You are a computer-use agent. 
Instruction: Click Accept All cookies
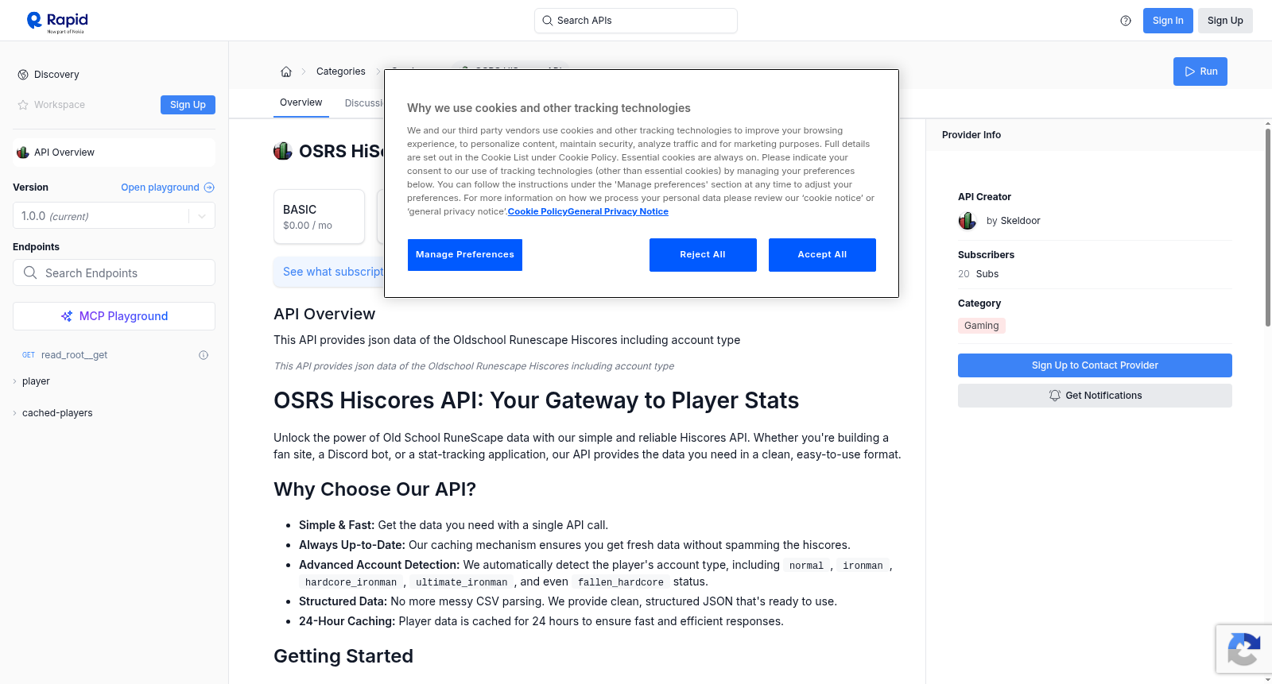coord(822,255)
